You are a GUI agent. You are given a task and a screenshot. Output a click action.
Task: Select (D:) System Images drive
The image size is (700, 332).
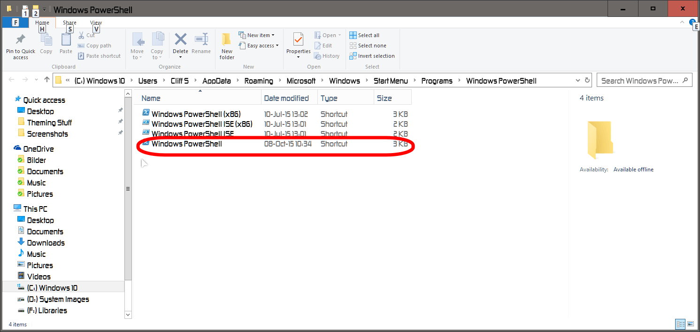(58, 299)
